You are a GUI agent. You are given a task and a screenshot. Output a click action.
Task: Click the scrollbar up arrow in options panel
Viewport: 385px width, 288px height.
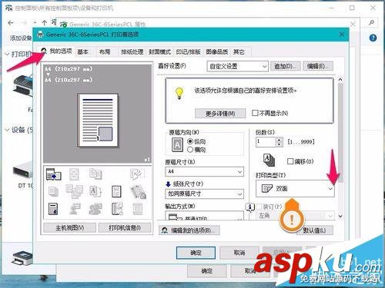click(x=340, y=80)
